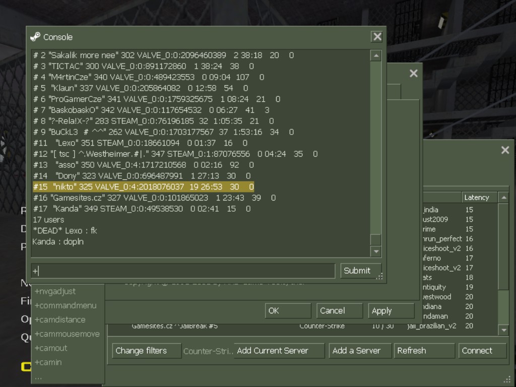Select the +camdistance autocomplete suggestion

coord(60,319)
